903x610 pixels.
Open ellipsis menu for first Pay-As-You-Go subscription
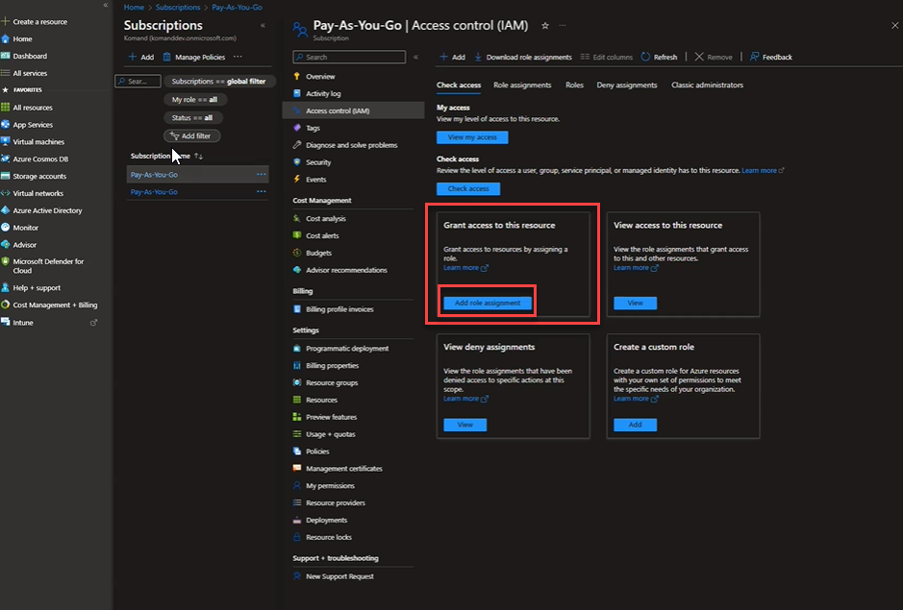[261, 175]
